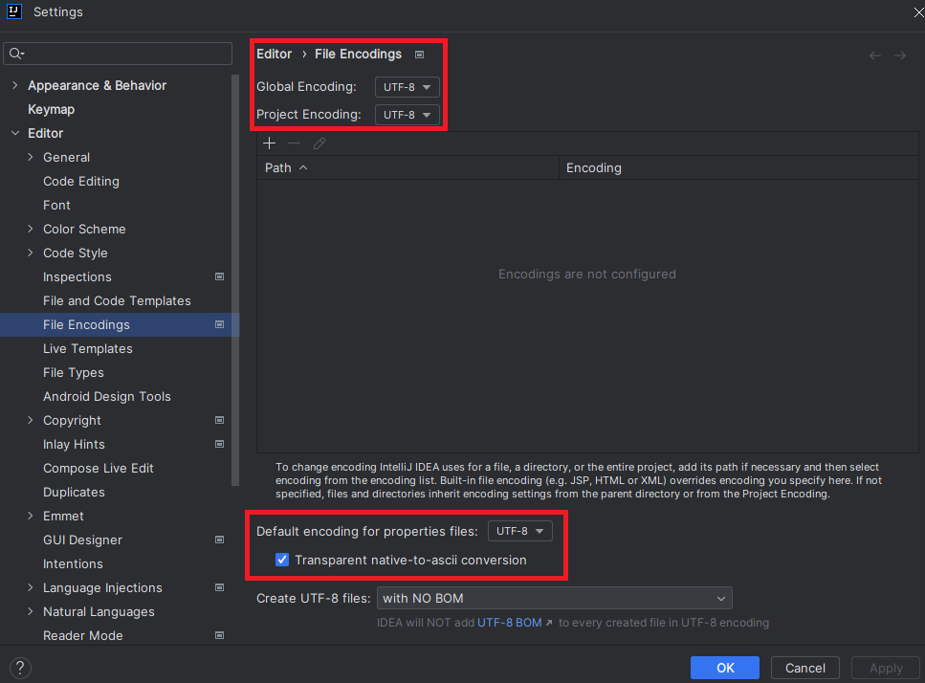Screen dimensions: 925x683
Task: Click the project icon next to Reader Mode
Action: point(219,635)
